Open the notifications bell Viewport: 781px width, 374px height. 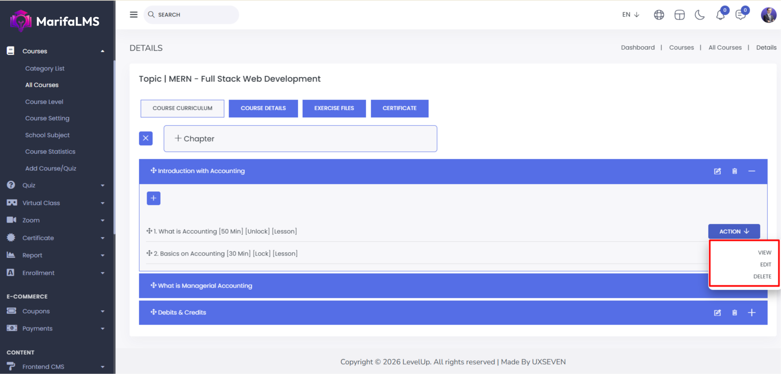click(x=720, y=15)
